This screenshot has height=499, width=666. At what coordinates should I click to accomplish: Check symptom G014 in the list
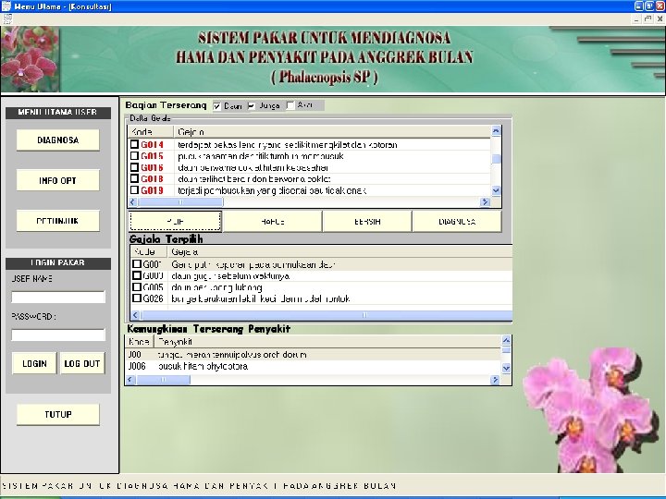134,144
